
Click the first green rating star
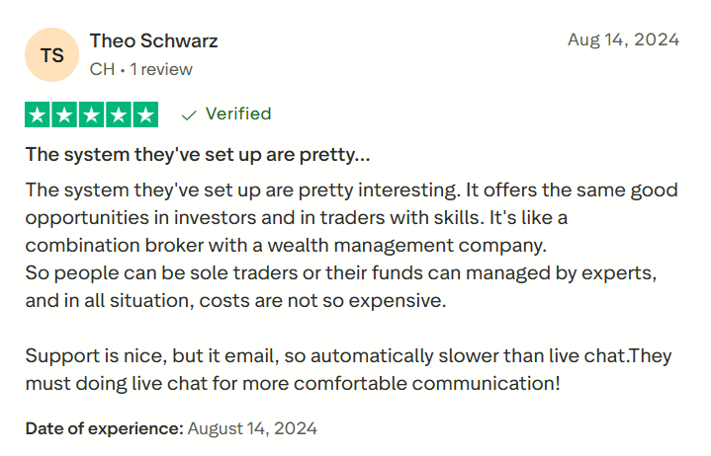coord(38,114)
